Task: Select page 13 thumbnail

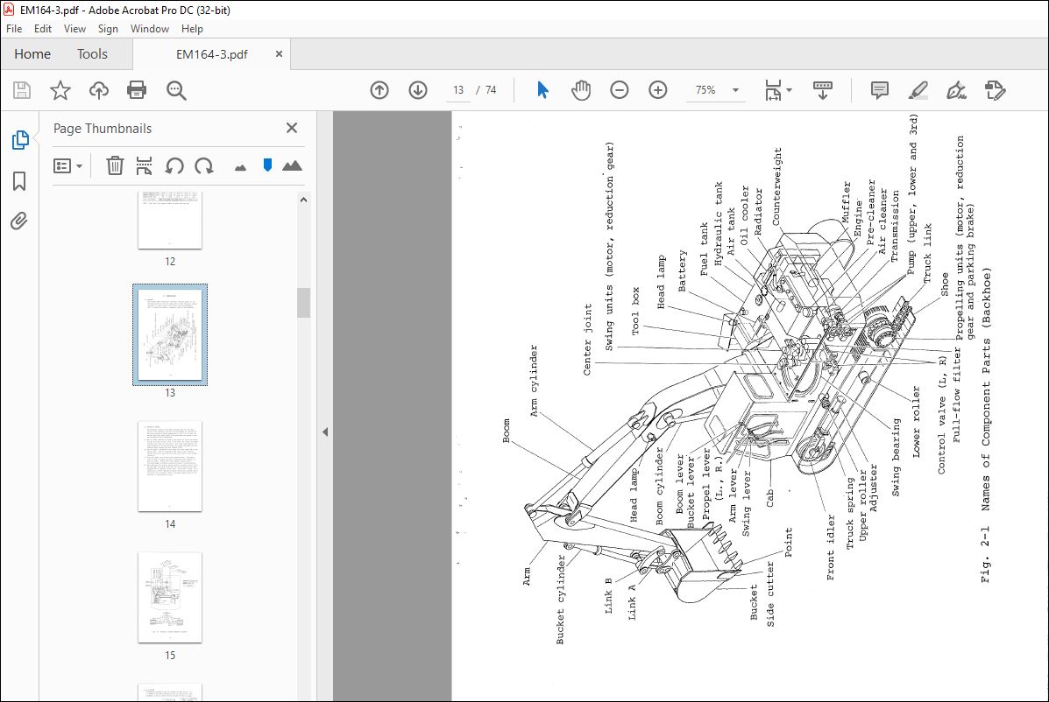Action: coord(170,334)
